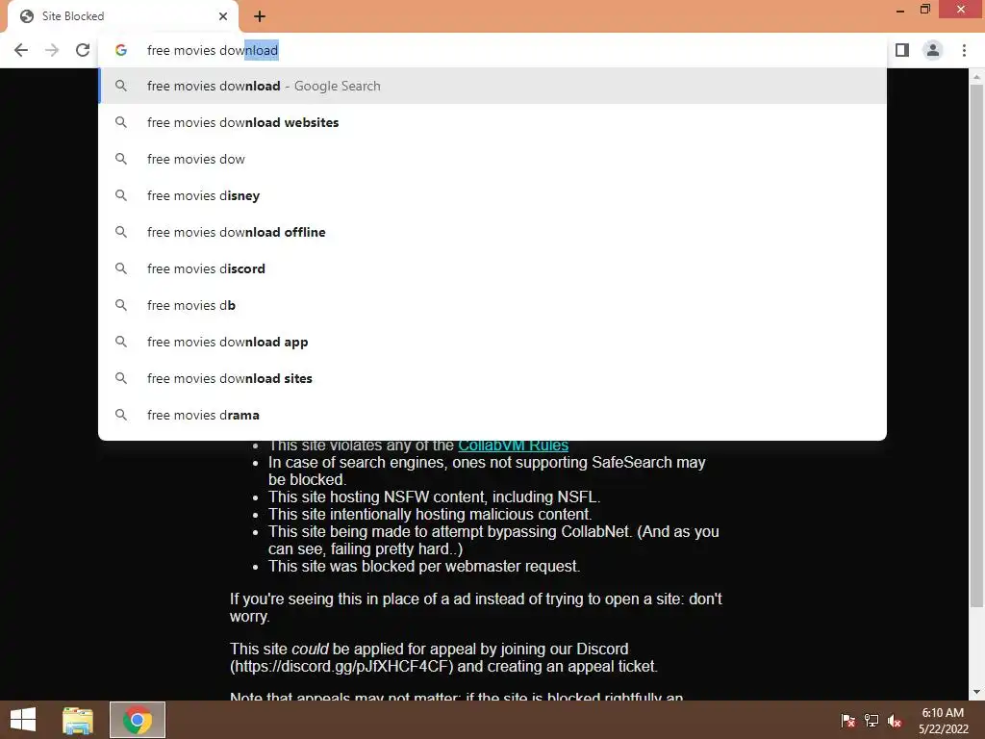Viewport: 985px width, 739px height.
Task: Open Chrome's three-dot menu
Action: tap(964, 50)
